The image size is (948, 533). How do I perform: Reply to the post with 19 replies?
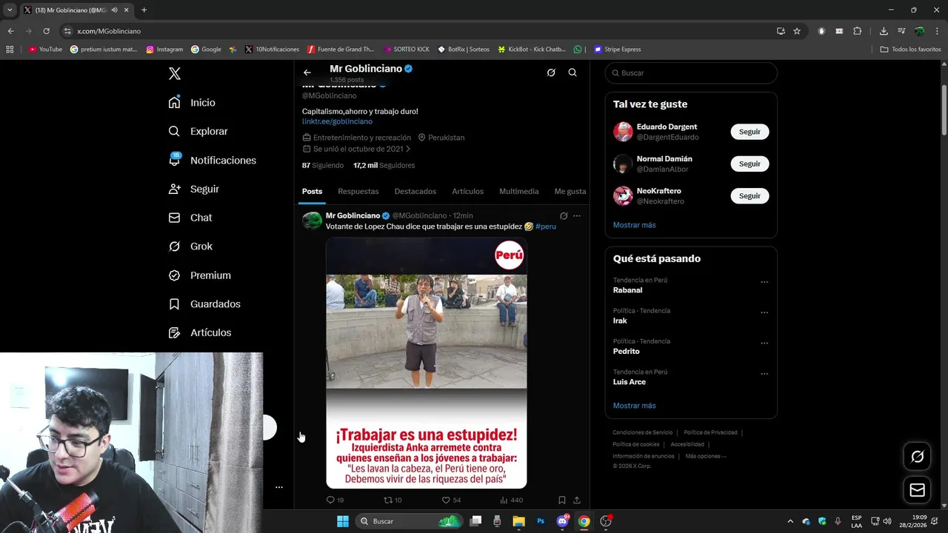(335, 500)
